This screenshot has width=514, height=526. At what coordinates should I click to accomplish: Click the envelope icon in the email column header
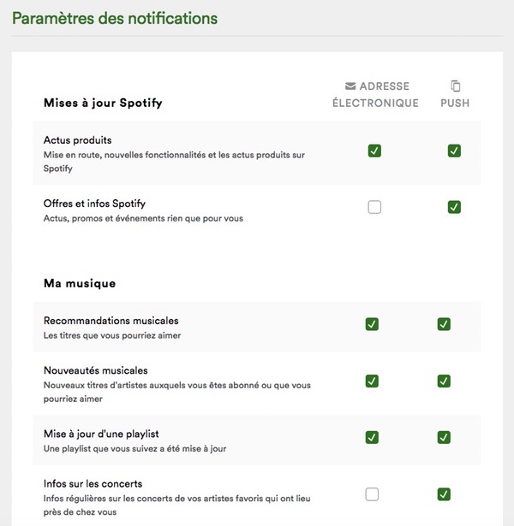click(350, 86)
